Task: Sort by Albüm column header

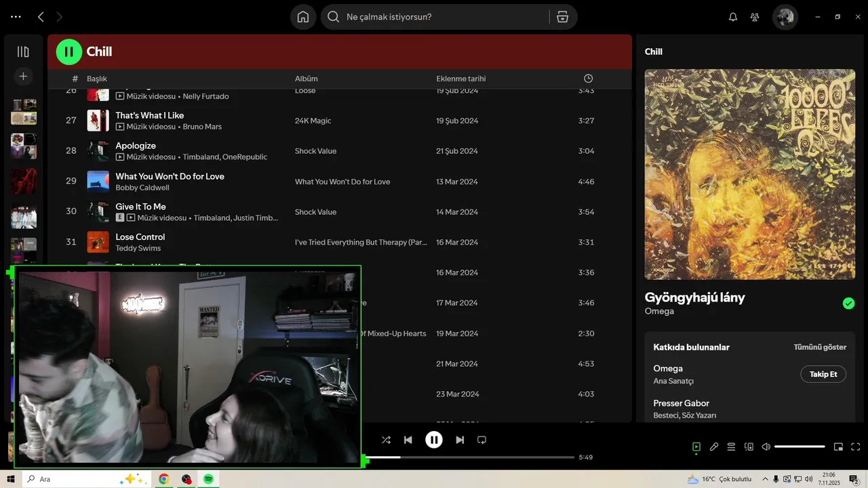Action: pos(307,79)
